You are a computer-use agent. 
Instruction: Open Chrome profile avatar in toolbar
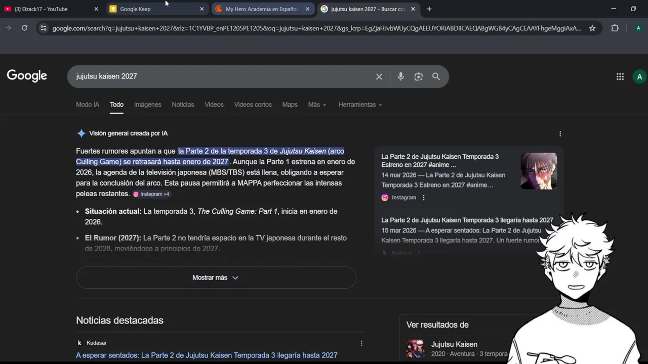(x=638, y=28)
